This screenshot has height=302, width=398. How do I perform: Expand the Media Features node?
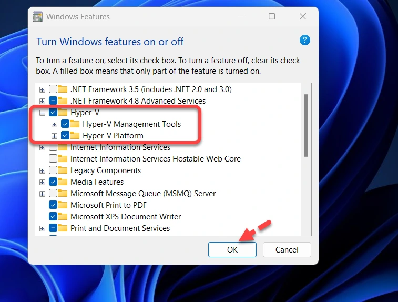[x=42, y=182]
